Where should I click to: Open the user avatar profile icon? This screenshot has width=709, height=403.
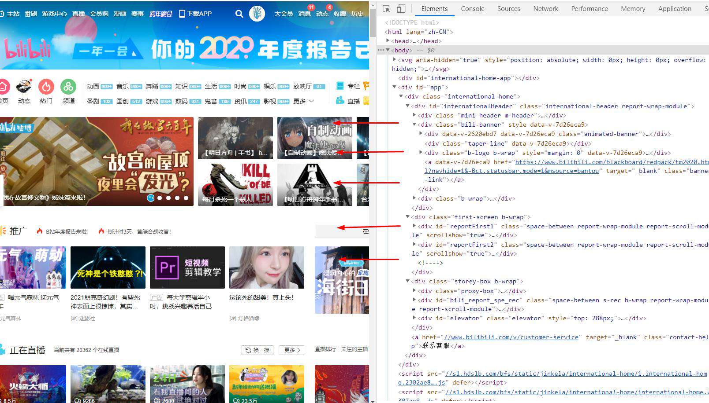257,14
